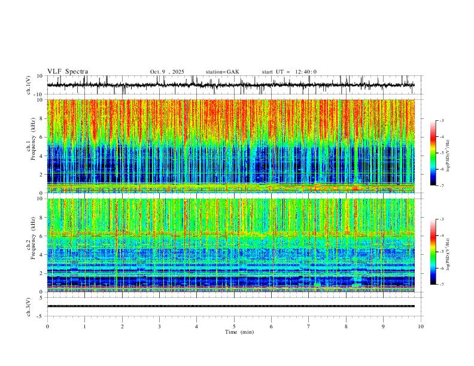Click the flat black ch.3 voltage trace
The width and height of the screenshot is (474, 366).
(230, 306)
